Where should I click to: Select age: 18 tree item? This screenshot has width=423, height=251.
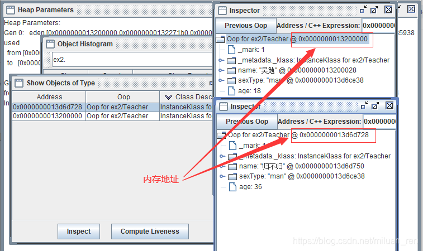coord(249,91)
